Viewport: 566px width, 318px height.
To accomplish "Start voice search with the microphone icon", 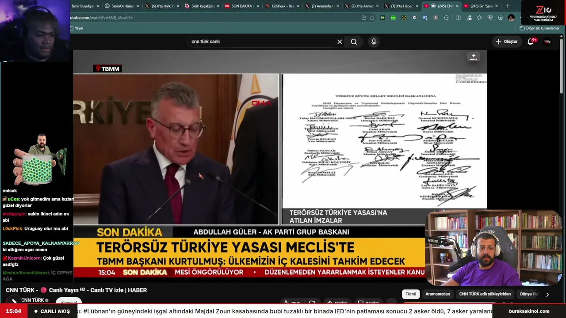I will pos(374,42).
